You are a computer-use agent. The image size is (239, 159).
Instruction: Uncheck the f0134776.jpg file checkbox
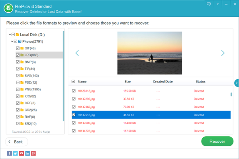point(74,131)
